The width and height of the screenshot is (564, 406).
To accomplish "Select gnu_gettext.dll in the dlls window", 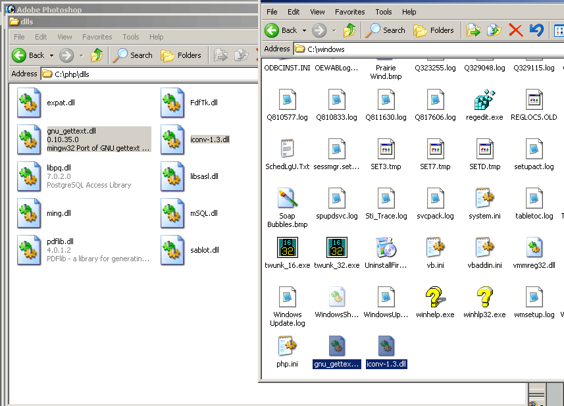I will click(x=29, y=140).
